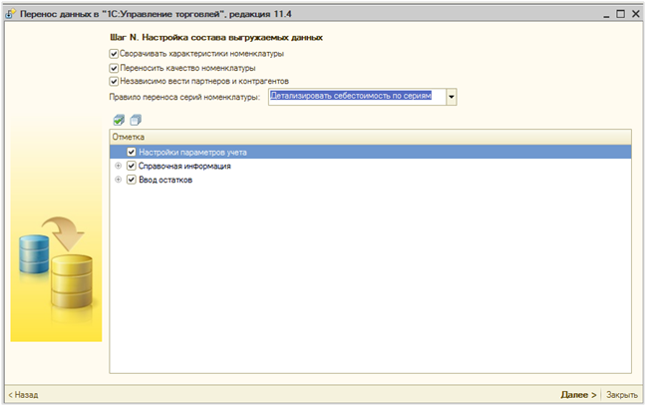
Task: Expand the 'Ввод остатков' tree node
Action: (118, 180)
